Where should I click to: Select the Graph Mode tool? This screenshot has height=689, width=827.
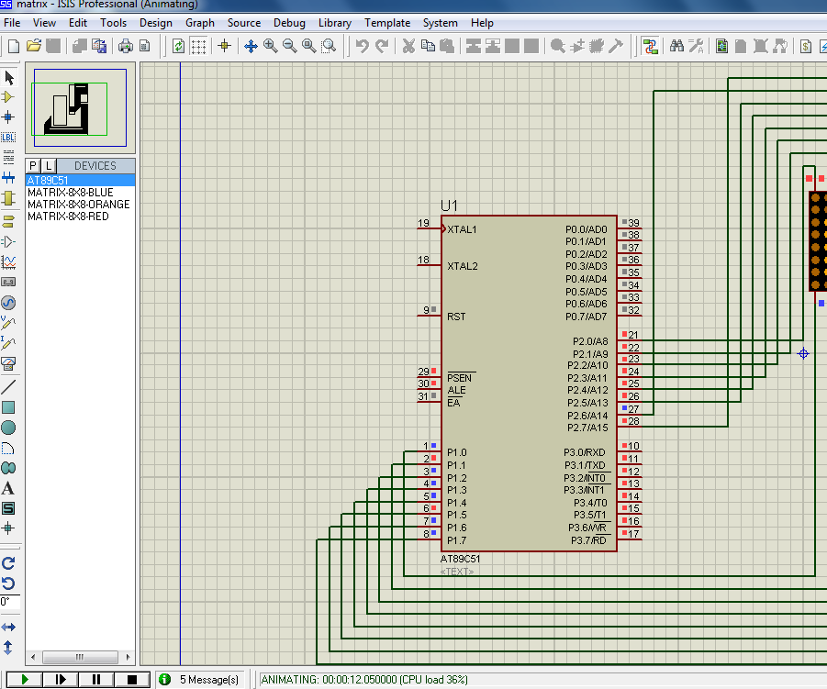click(x=8, y=261)
